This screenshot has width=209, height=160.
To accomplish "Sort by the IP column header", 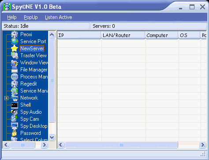I will click(x=79, y=35).
